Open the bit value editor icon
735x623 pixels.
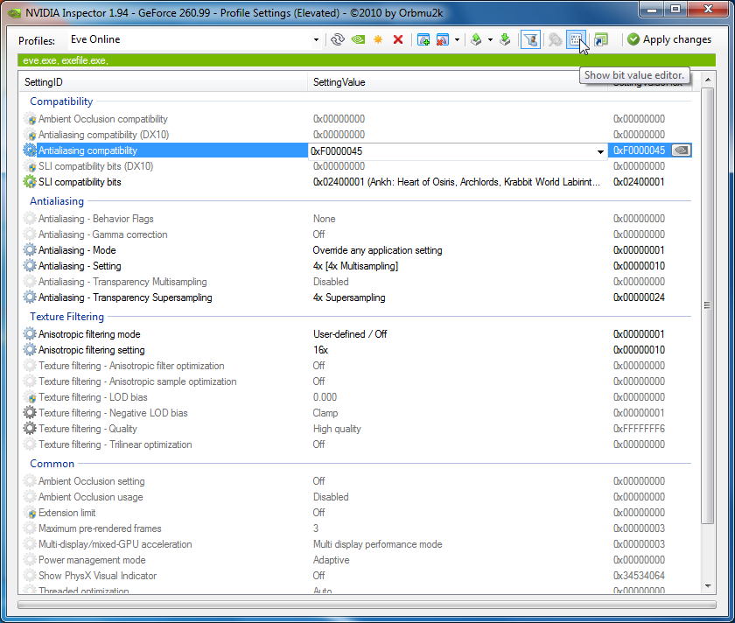[x=576, y=39]
